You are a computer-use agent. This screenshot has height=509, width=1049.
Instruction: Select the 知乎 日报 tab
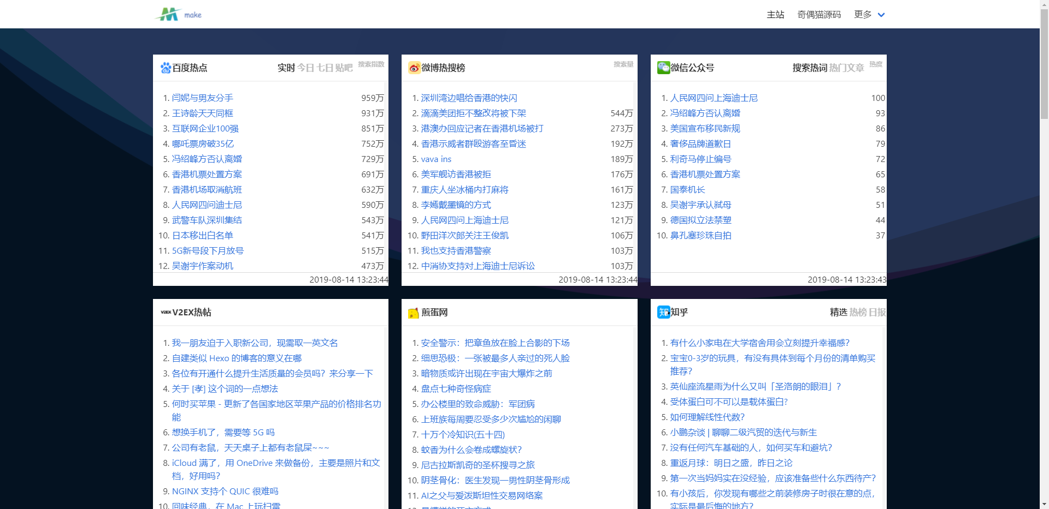[x=877, y=312]
